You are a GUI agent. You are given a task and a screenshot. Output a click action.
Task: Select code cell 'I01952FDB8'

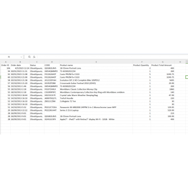[52, 83]
